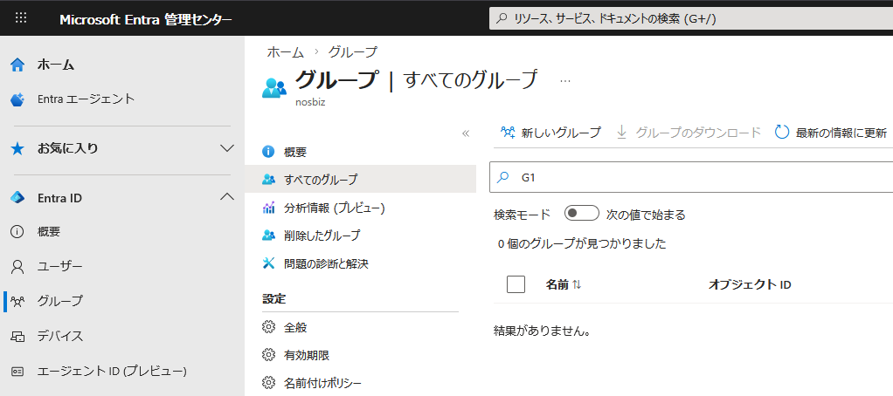Toggle the 検索モード switch
Image resolution: width=893 pixels, height=396 pixels.
(581, 214)
